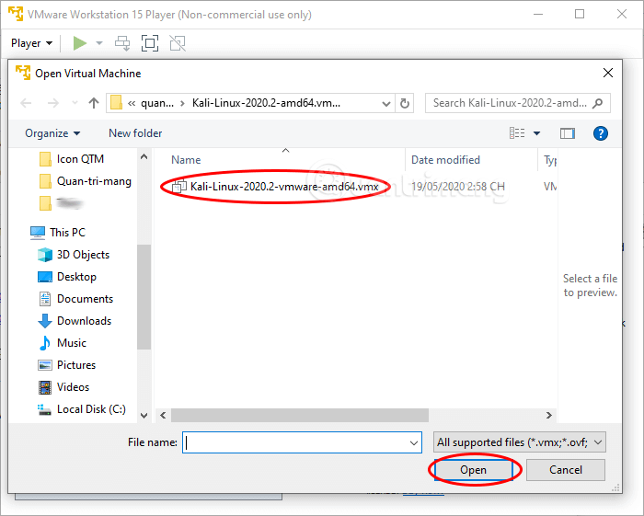The image size is (644, 516).
Task: Click the Videos filmstrip icon
Action: click(45, 387)
